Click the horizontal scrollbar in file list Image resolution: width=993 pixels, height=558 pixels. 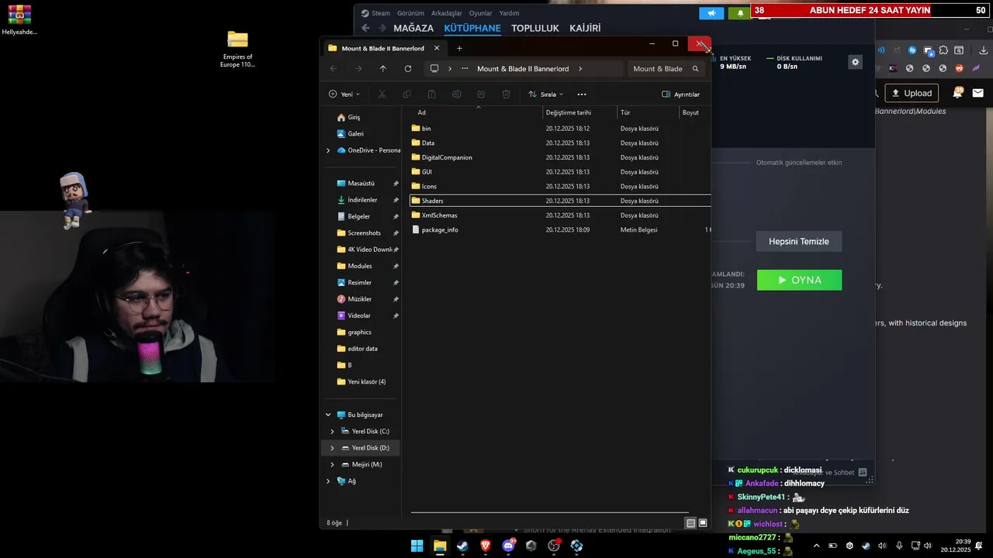pyautogui.click(x=549, y=512)
